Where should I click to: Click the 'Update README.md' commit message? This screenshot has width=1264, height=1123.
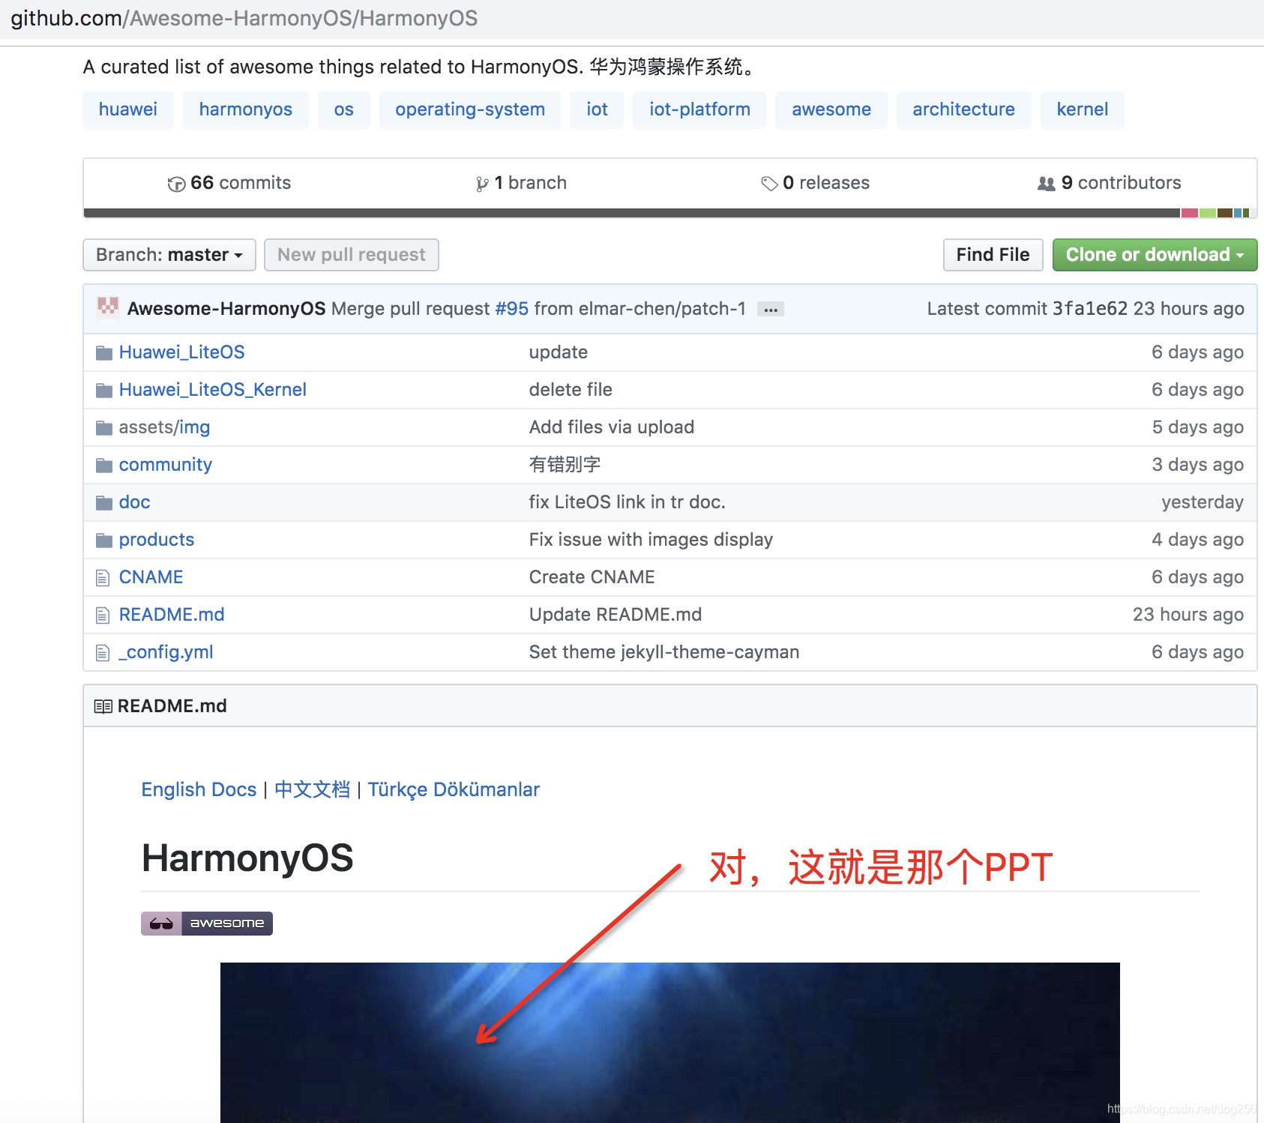[616, 615]
